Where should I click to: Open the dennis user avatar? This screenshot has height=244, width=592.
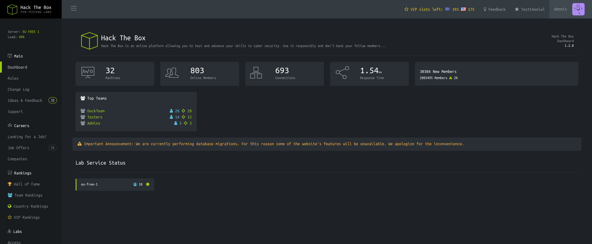tap(578, 9)
